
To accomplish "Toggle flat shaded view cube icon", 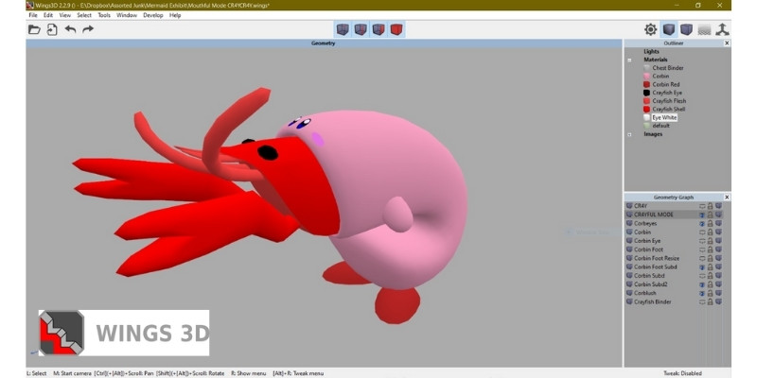I will 668,29.
